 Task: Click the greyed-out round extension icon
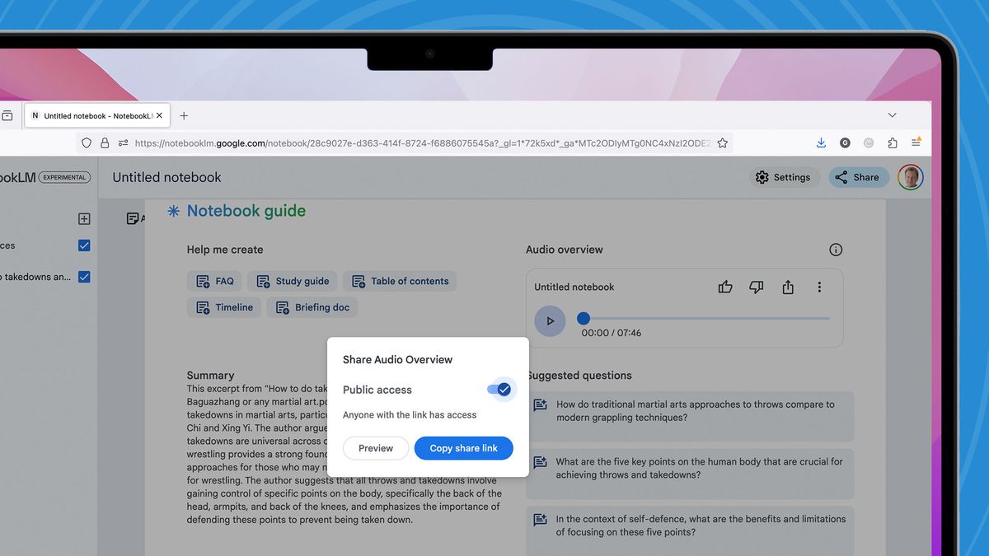pos(869,143)
